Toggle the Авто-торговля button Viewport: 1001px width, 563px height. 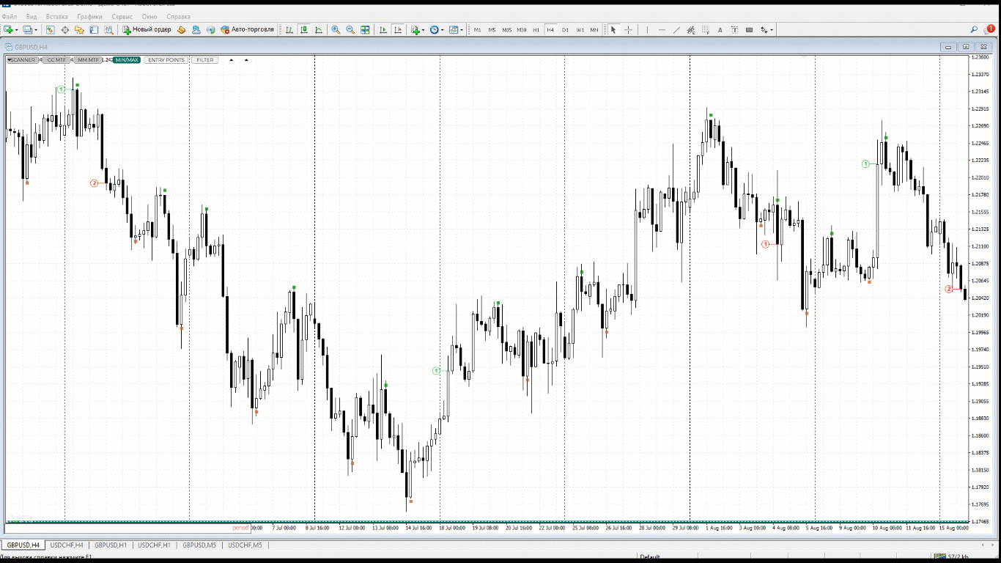tap(246, 30)
